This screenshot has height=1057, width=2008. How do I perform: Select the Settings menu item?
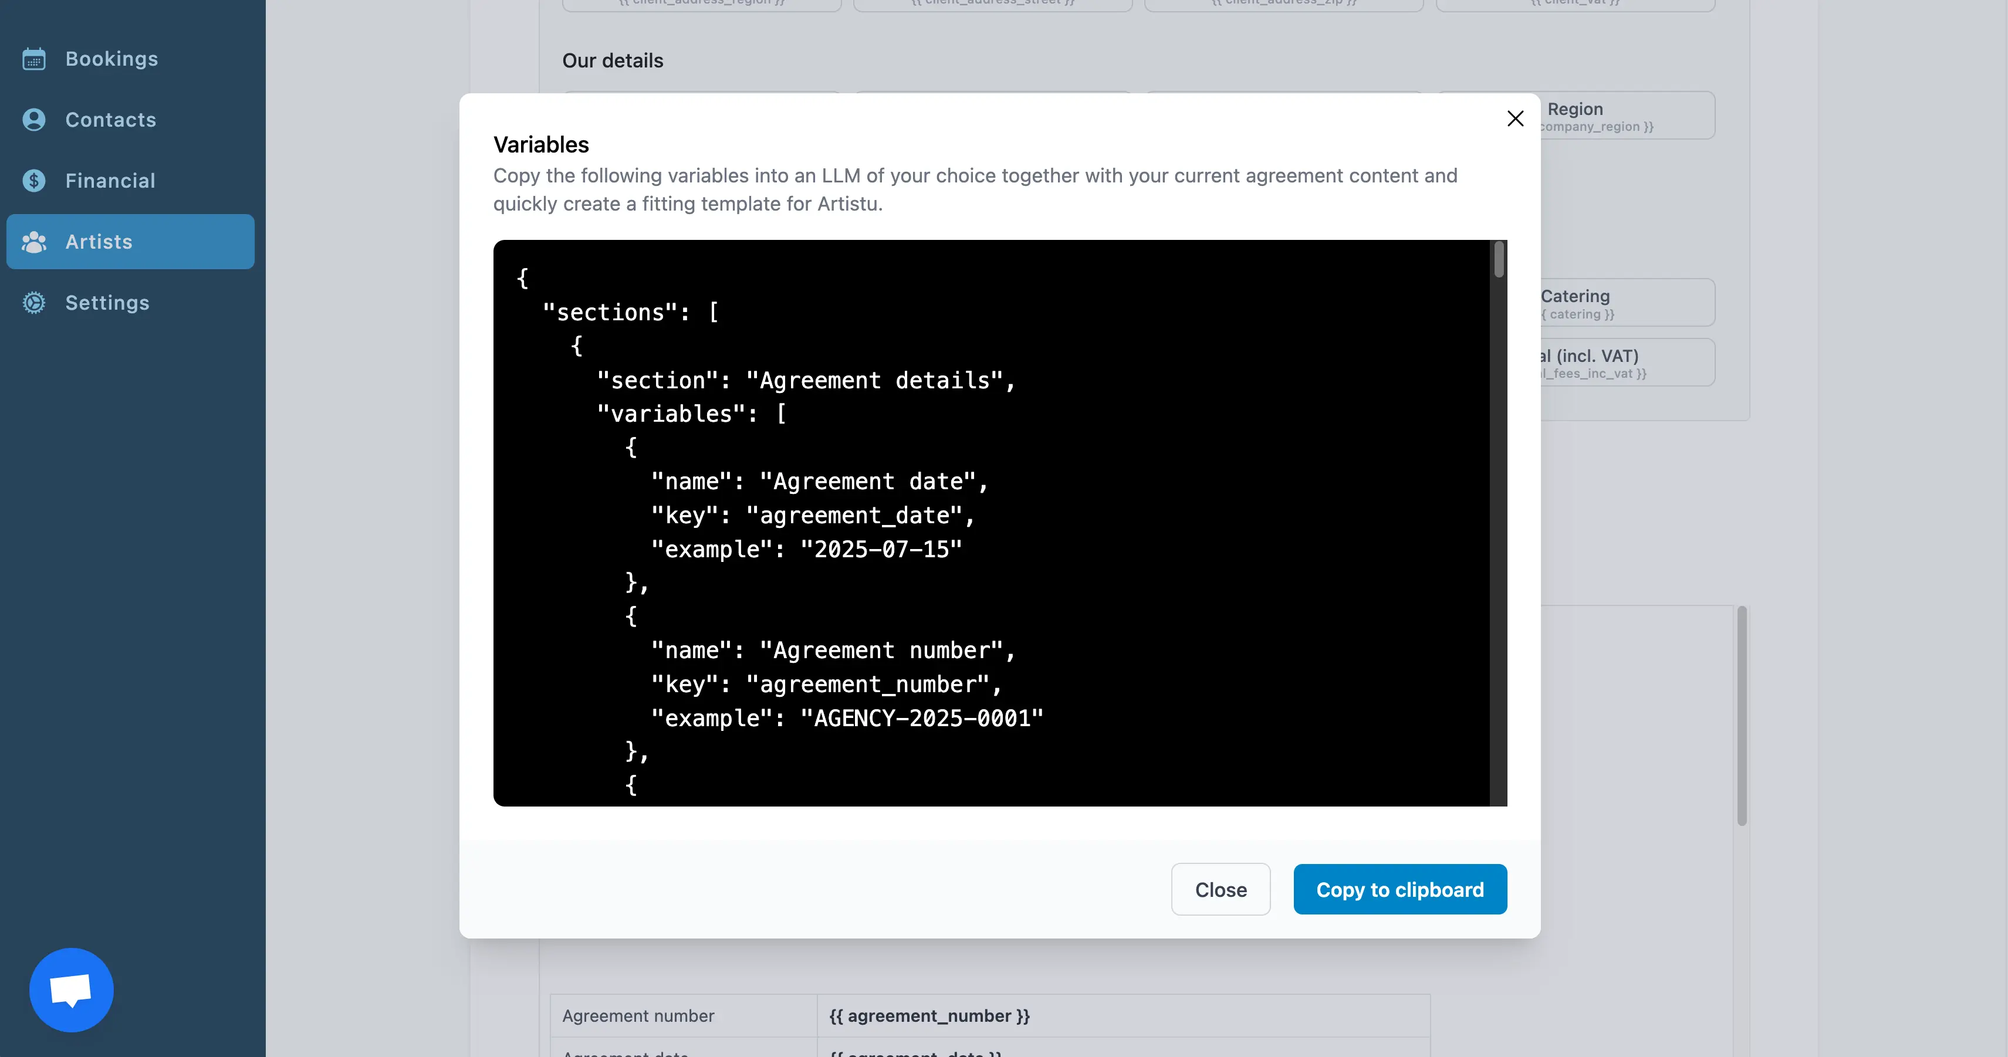107,303
